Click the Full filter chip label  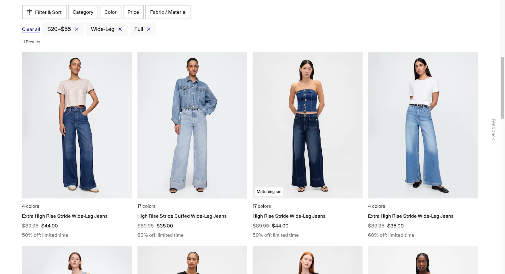pyautogui.click(x=139, y=29)
